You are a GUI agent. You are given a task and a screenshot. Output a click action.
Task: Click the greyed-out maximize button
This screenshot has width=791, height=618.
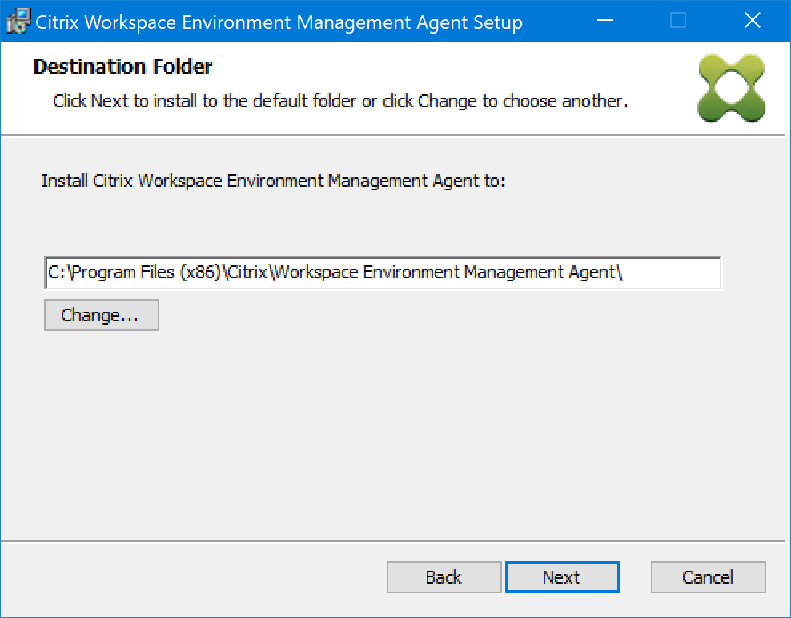(x=678, y=22)
